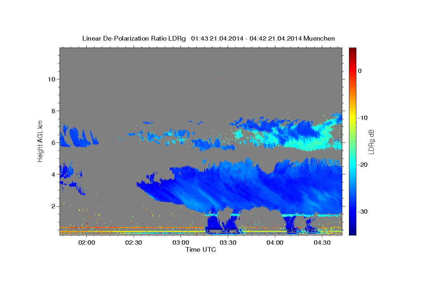Viewport: 423px width, 282px height.
Task: Click the 'LDRg dB' colorbar label
Action: click(371, 142)
